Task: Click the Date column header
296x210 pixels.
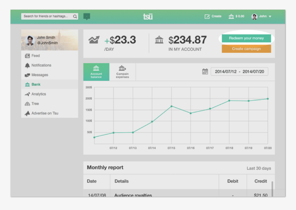Action: click(x=92, y=181)
